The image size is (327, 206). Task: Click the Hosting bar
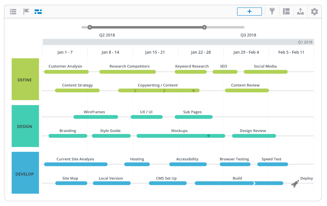click(137, 164)
